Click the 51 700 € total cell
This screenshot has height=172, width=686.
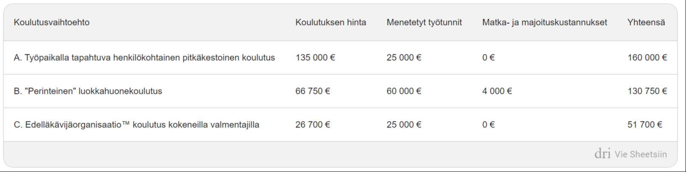tap(644, 124)
